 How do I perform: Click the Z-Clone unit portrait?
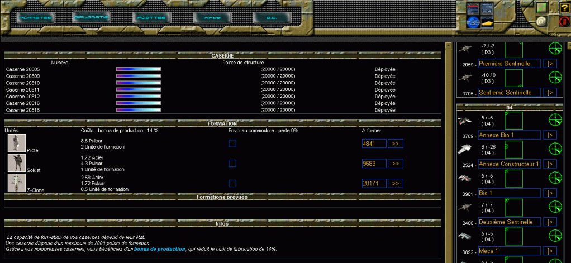(x=17, y=183)
